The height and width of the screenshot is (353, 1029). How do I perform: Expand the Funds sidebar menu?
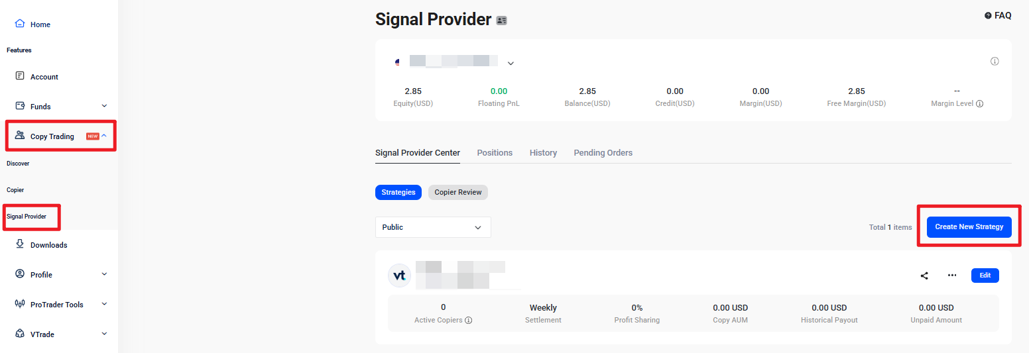coord(104,106)
